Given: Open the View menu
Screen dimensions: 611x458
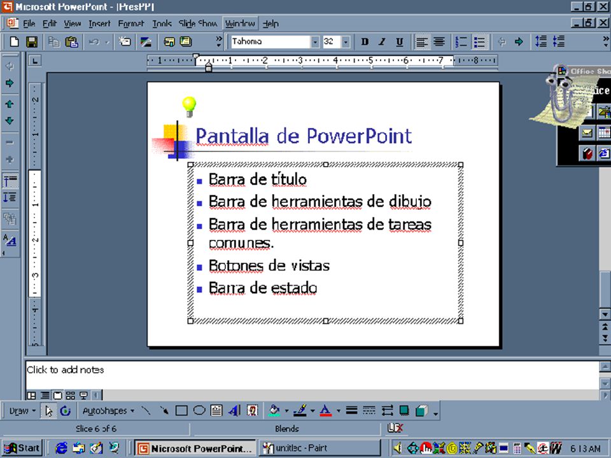Looking at the screenshot, I should [73, 24].
